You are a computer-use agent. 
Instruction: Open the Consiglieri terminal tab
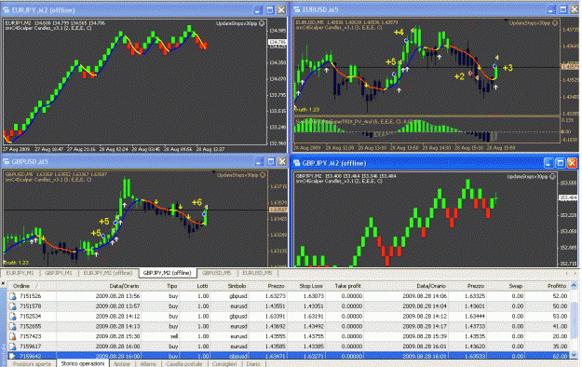pos(224,363)
